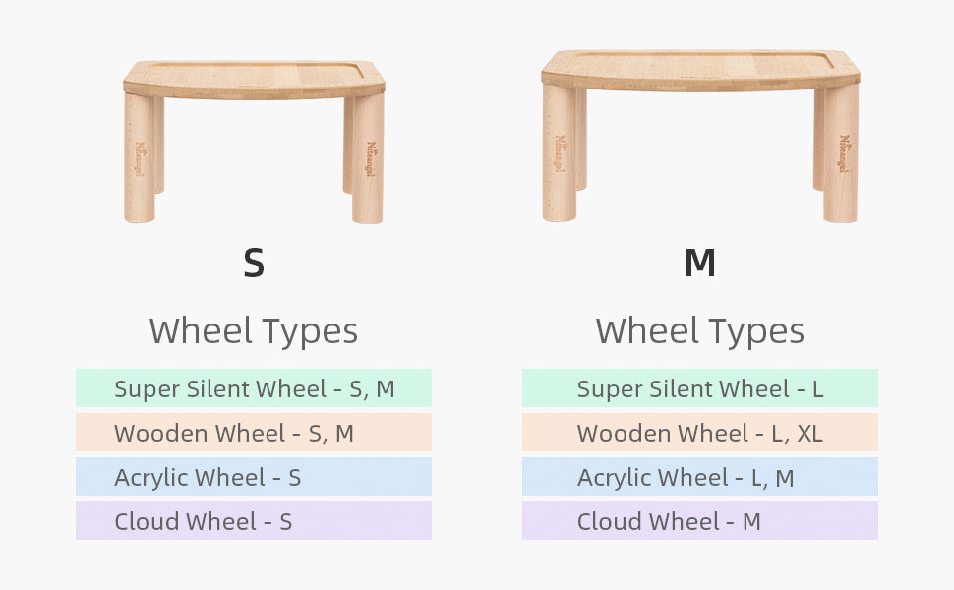
Task: Click the Wheel Types heading under M
Action: pyautogui.click(x=699, y=330)
